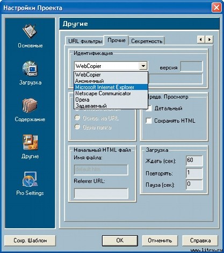Collapse the WebCopier identification dropdown arrow
This screenshot has height=253, width=224.
pos(143,66)
